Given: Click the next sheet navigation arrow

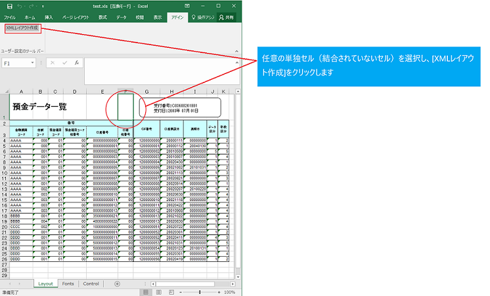Looking at the screenshot, I should [x=19, y=284].
